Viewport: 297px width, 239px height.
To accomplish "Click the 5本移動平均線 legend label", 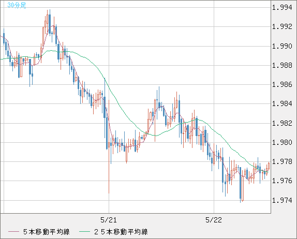I will pyautogui.click(x=47, y=232).
